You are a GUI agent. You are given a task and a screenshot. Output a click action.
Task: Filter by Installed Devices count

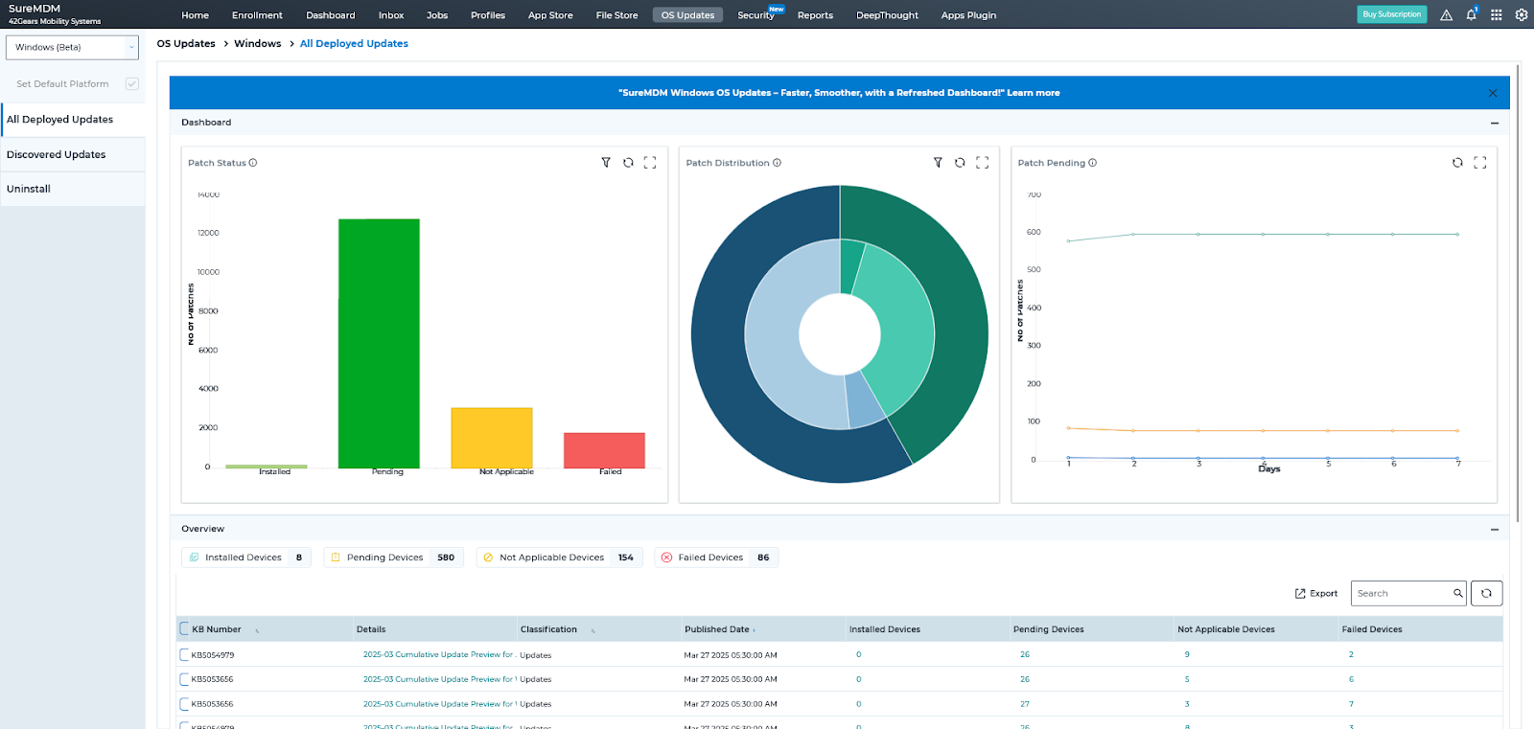tap(246, 558)
